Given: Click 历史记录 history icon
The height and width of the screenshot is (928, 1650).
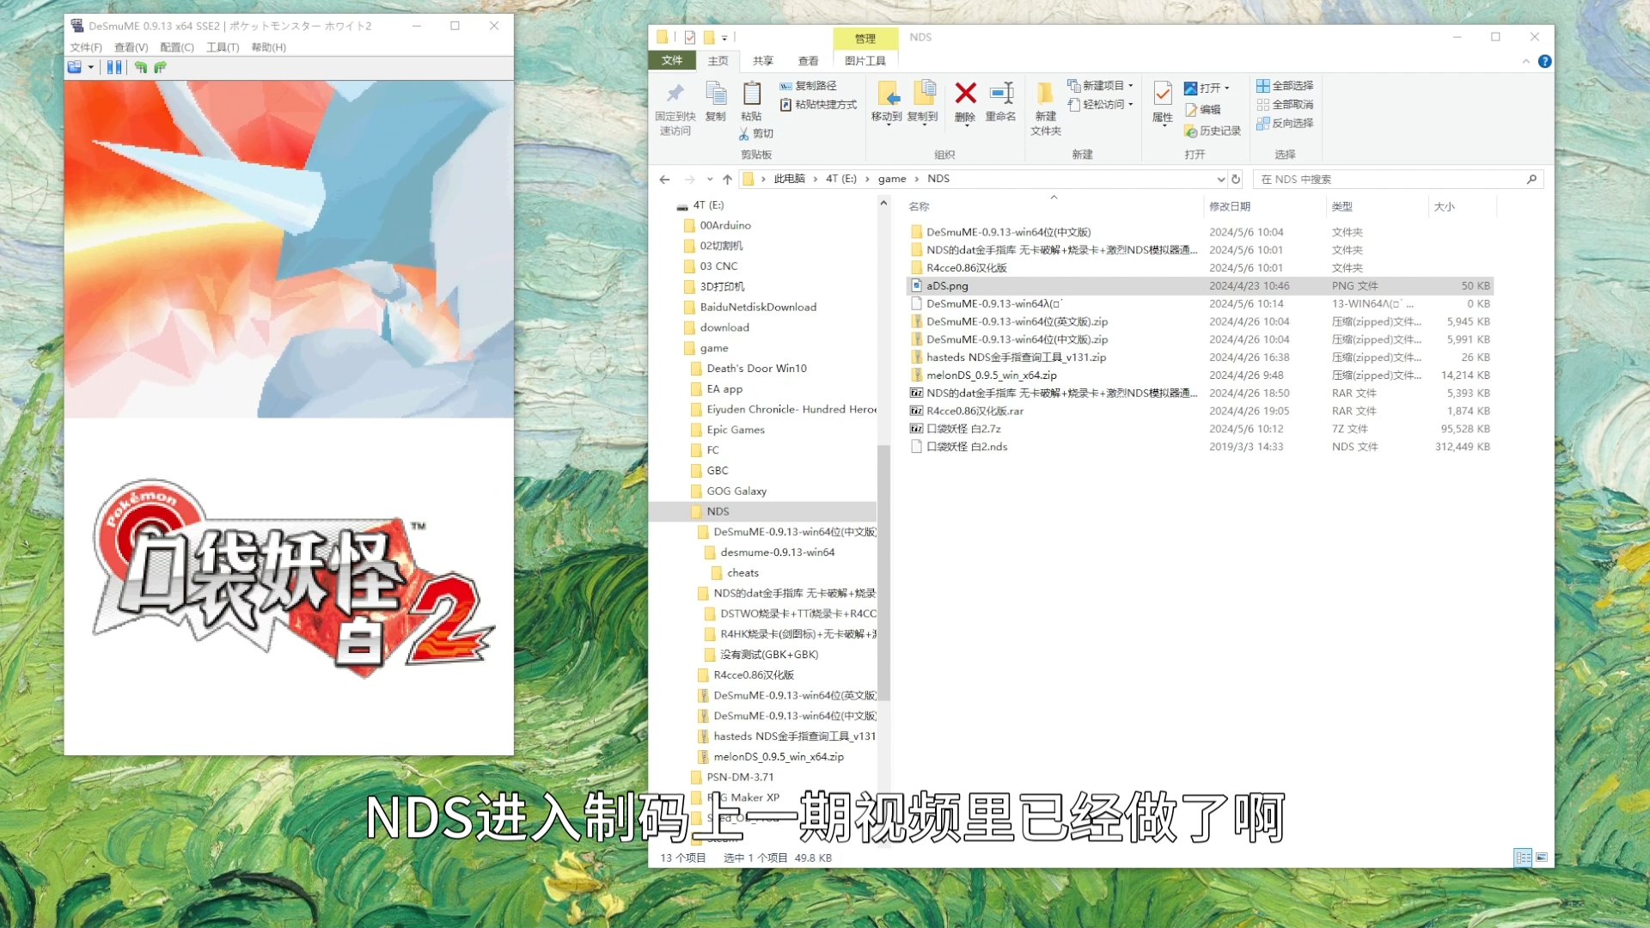Looking at the screenshot, I should [x=1191, y=131].
